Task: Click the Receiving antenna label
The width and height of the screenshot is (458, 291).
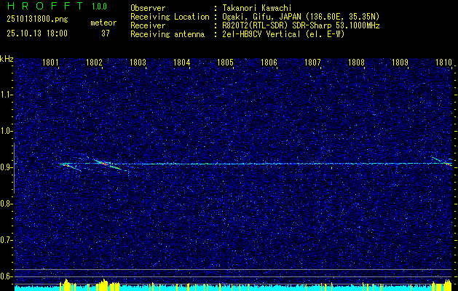Action: [167, 34]
